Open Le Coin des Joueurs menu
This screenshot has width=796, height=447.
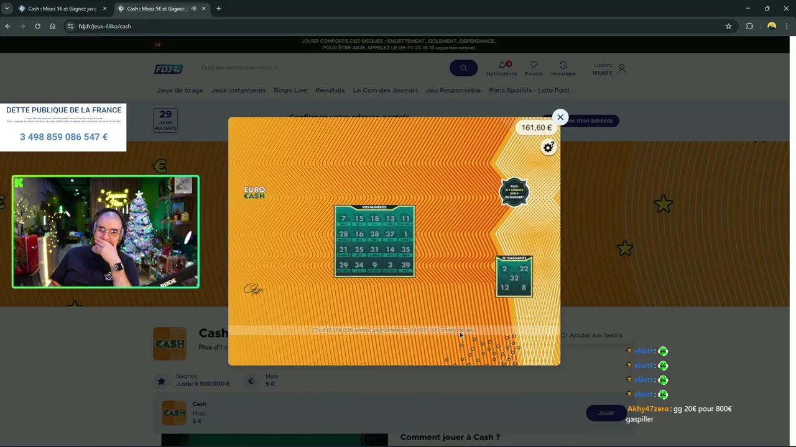click(385, 90)
